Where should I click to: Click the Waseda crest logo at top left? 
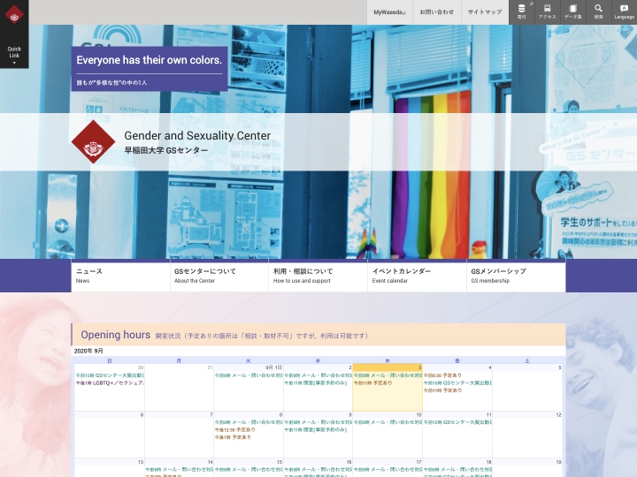[x=14, y=15]
